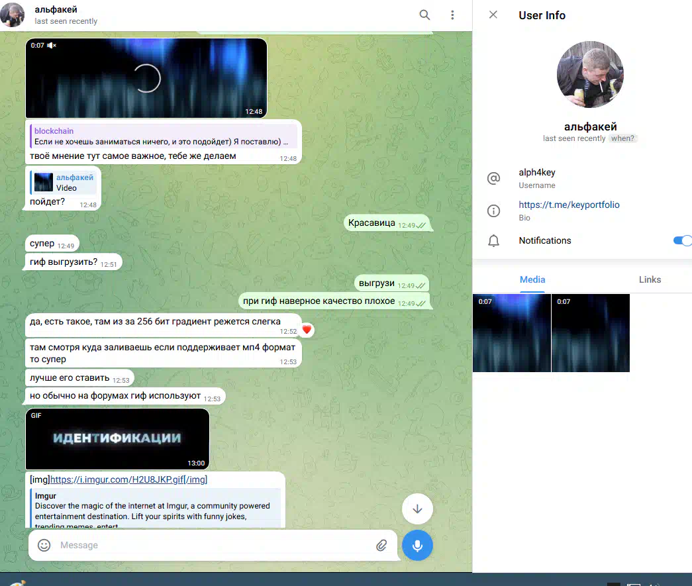Open search in chat
Viewport: 692px width, 586px height.
tap(424, 15)
